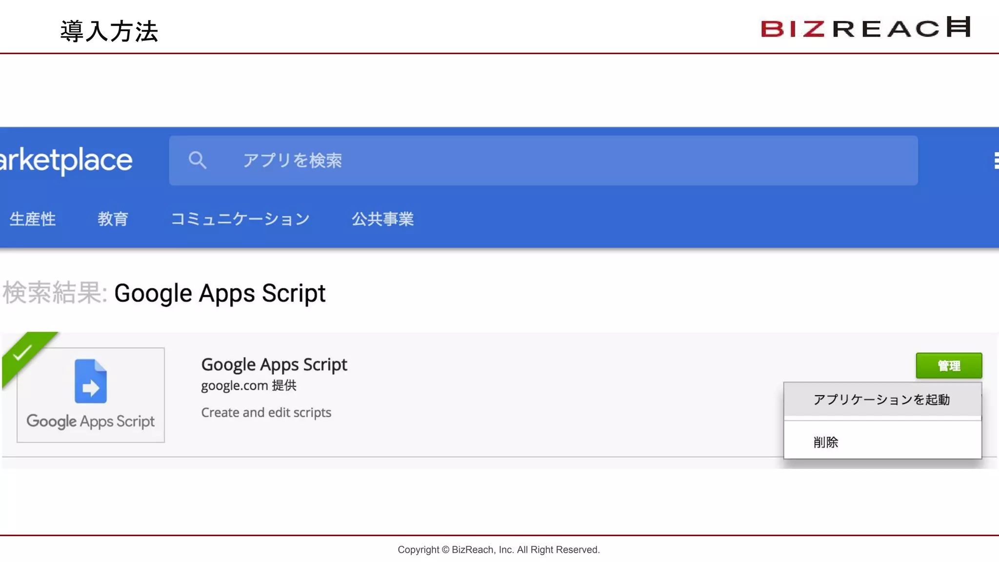Choose 削除 from the dropdown menu
This screenshot has width=999, height=562.
(x=882, y=442)
